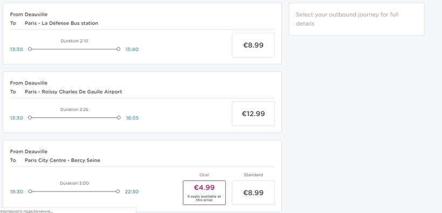Click the Duration 3:00 label
The height and width of the screenshot is (213, 442).
(x=74, y=183)
